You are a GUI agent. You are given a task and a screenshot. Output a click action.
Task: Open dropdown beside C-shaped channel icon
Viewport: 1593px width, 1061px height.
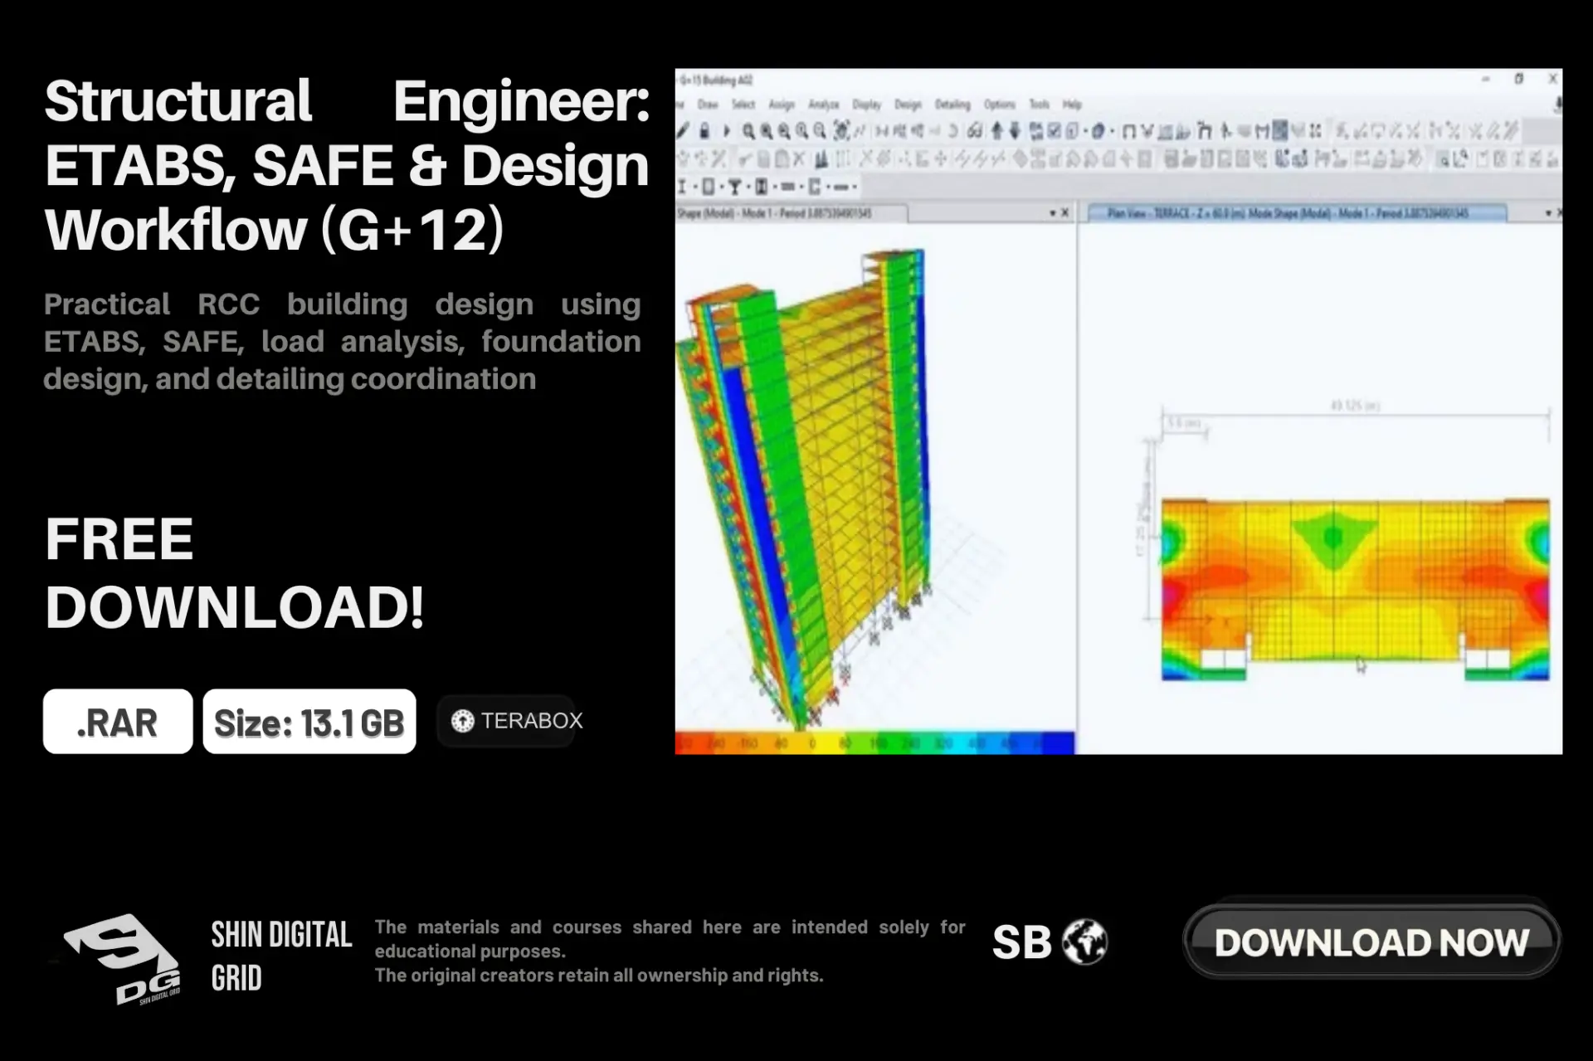tap(828, 186)
